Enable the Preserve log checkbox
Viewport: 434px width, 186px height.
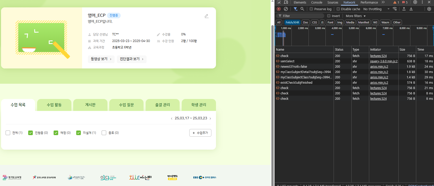(311, 9)
